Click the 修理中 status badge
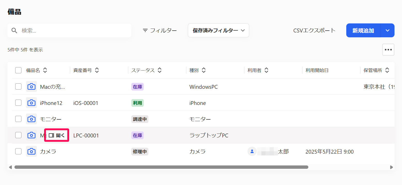The height and width of the screenshot is (185, 402). (140, 152)
